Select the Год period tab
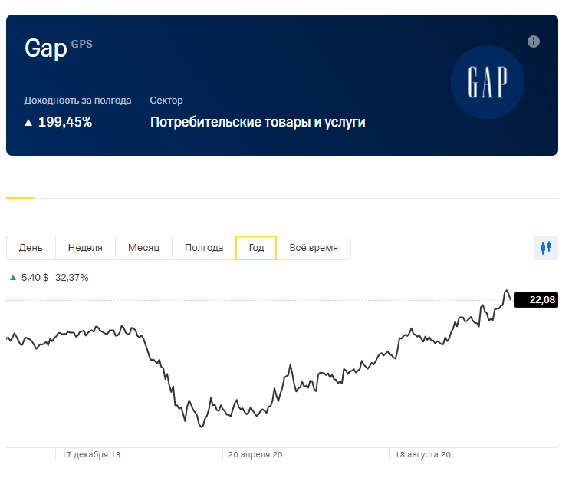This screenshot has width=572, height=478. click(x=256, y=248)
